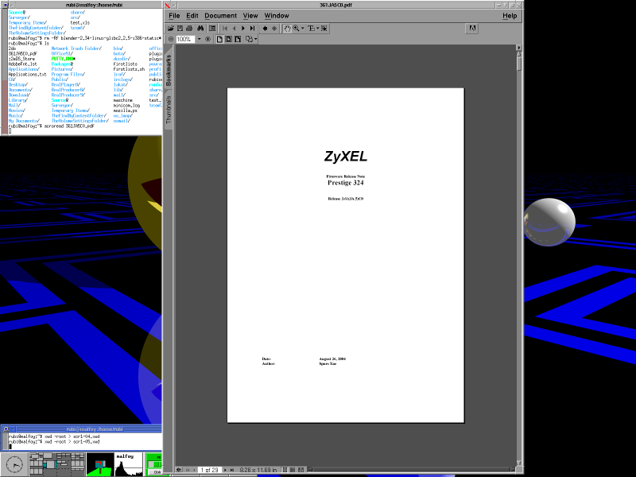Screen dimensions: 636x477
Task: Click 361JASC0.pdf in the upper terminal listing
Action: click(23, 53)
